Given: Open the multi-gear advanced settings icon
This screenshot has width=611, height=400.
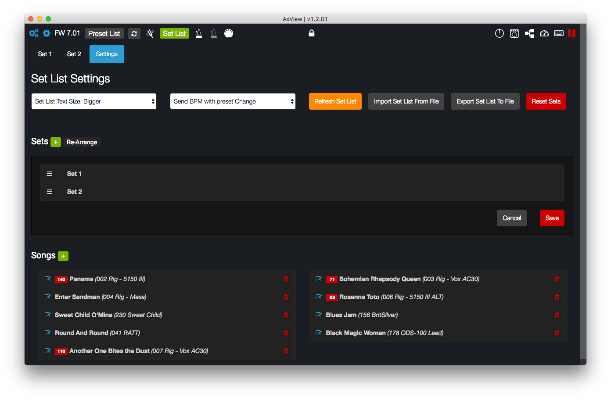Looking at the screenshot, I should [x=33, y=33].
